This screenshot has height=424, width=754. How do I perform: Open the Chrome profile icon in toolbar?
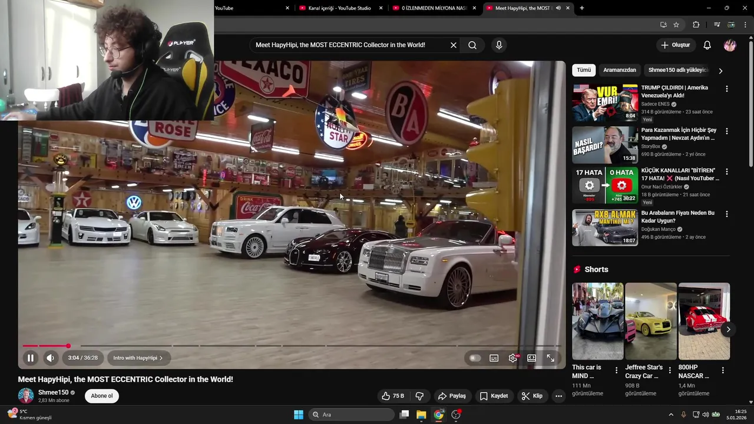(731, 25)
